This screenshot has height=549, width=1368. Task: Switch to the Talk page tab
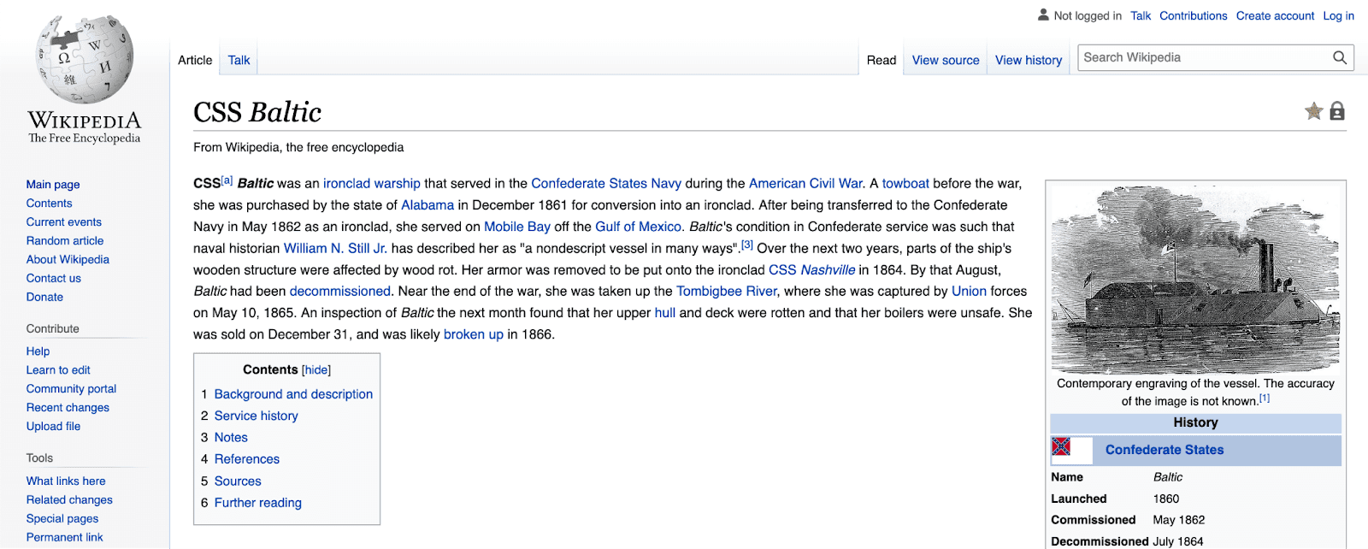(239, 60)
